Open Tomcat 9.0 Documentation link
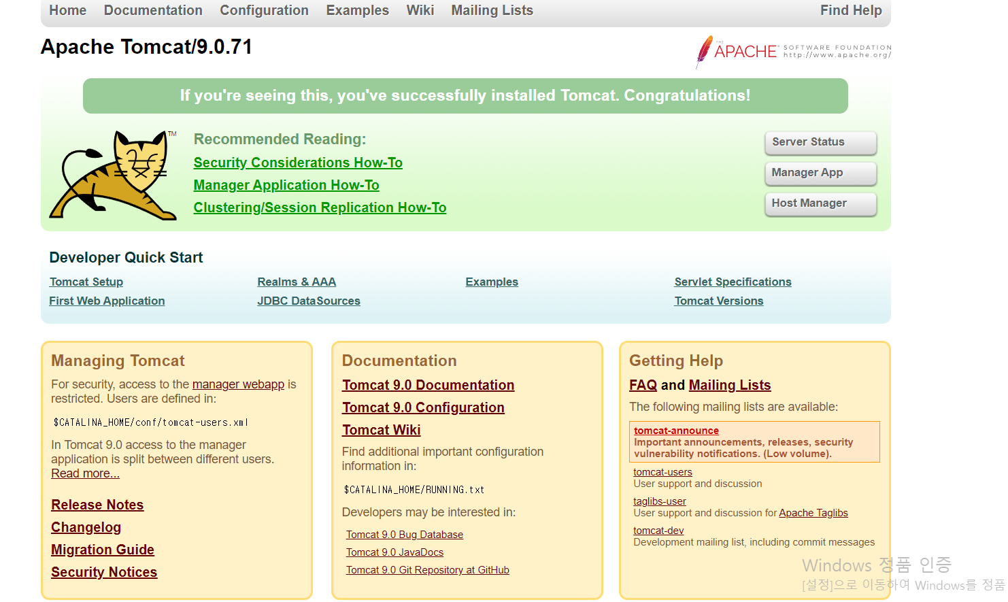 tap(429, 385)
